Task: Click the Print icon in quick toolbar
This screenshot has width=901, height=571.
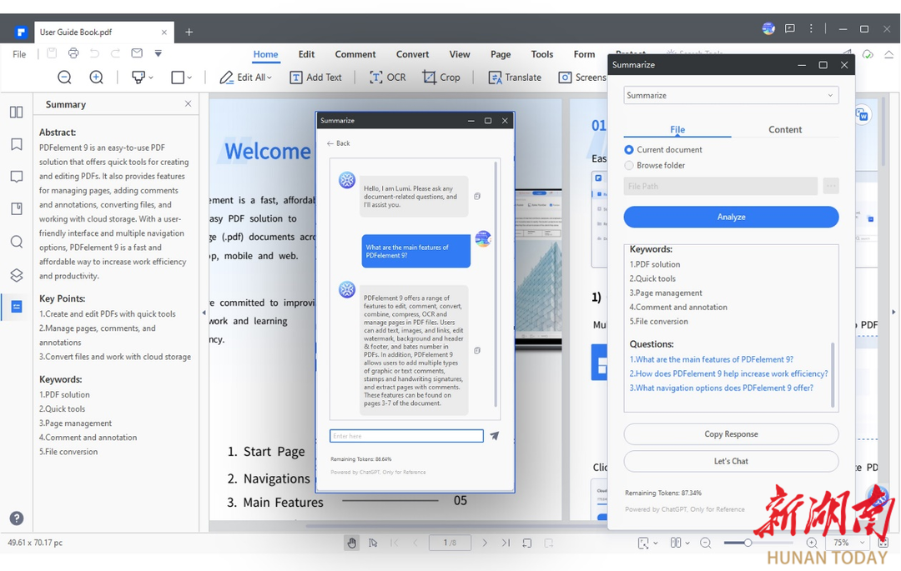Action: click(73, 53)
